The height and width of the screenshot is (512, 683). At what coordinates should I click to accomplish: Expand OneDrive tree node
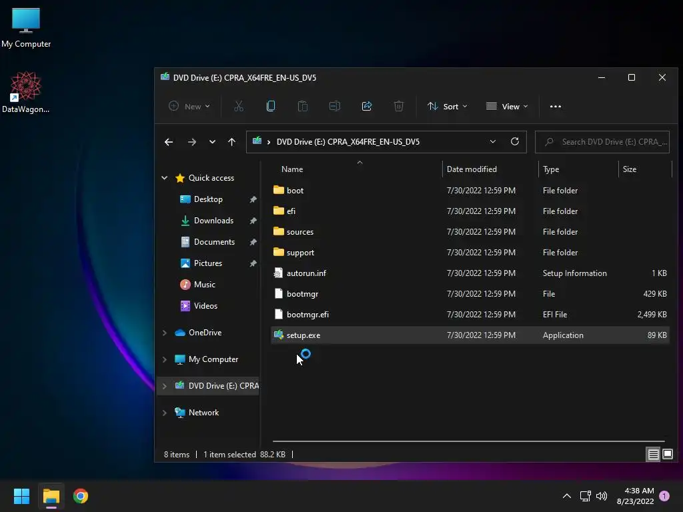164,333
